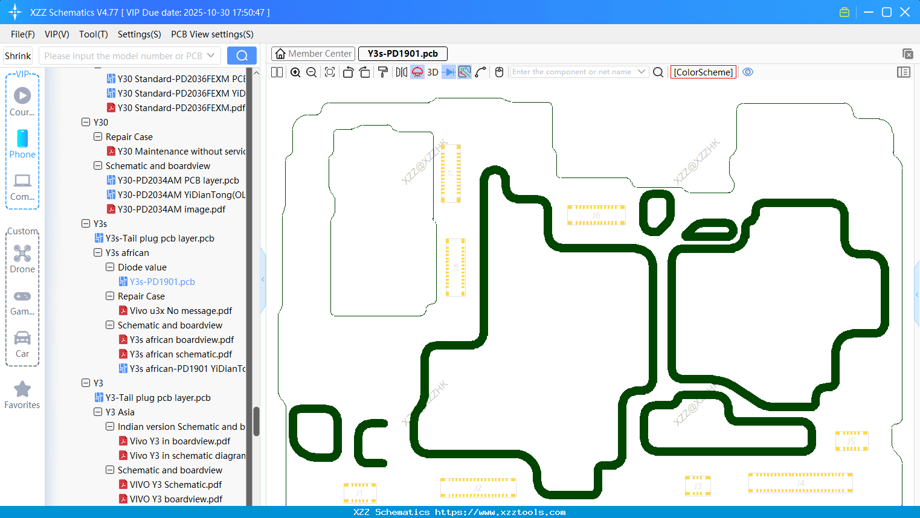The height and width of the screenshot is (518, 920).
Task: Close all tabs via the tab-bar icon
Action: tap(907, 54)
